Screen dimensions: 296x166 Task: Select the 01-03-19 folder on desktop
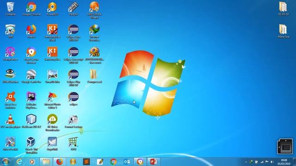[284, 9]
